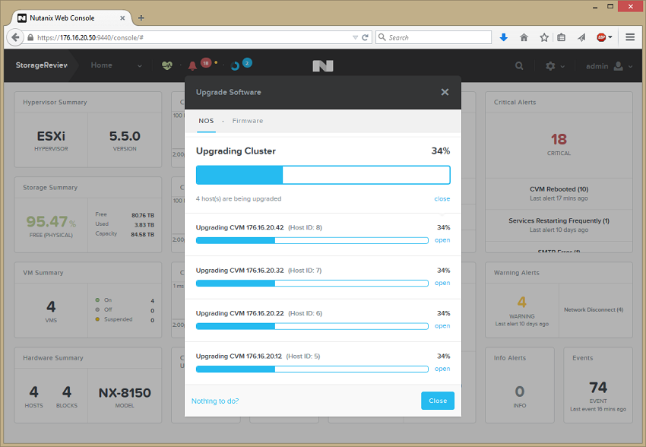Open the browser hamburger menu
646x447 pixels.
pos(630,37)
